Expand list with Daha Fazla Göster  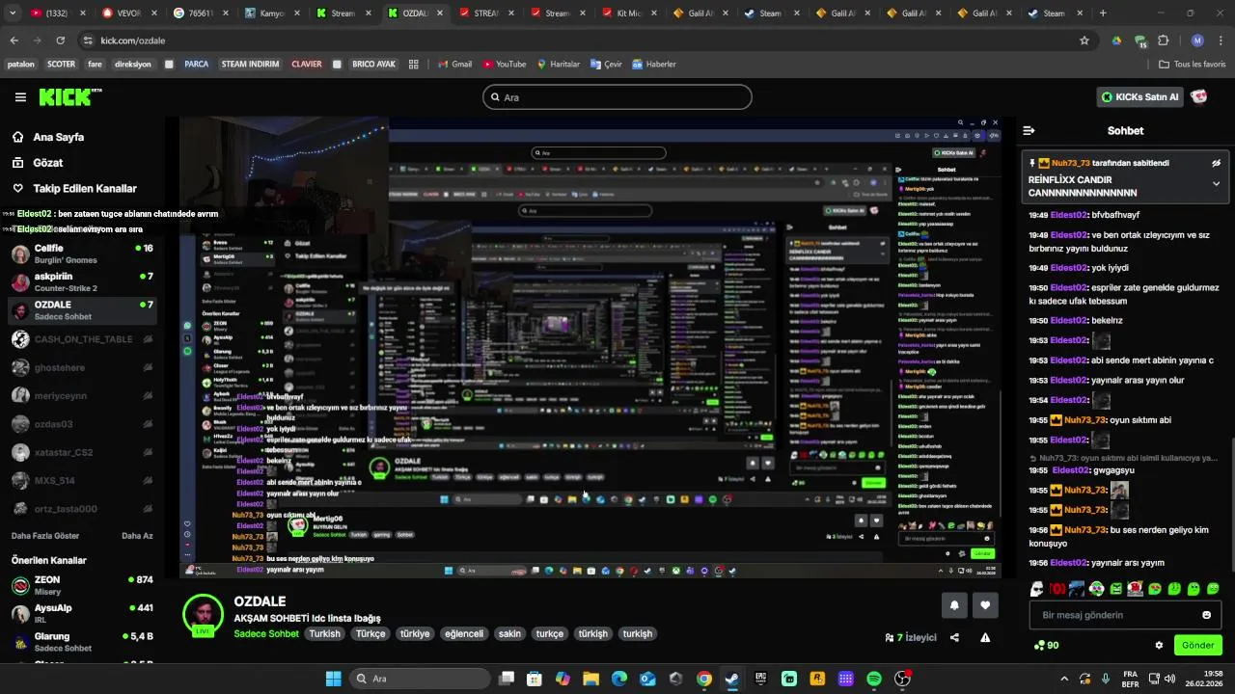[x=45, y=536]
